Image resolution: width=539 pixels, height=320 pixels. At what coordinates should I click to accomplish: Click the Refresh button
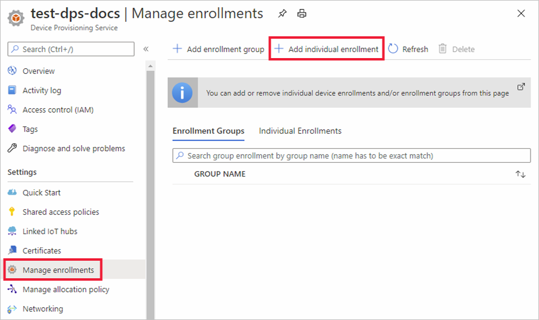tap(408, 49)
